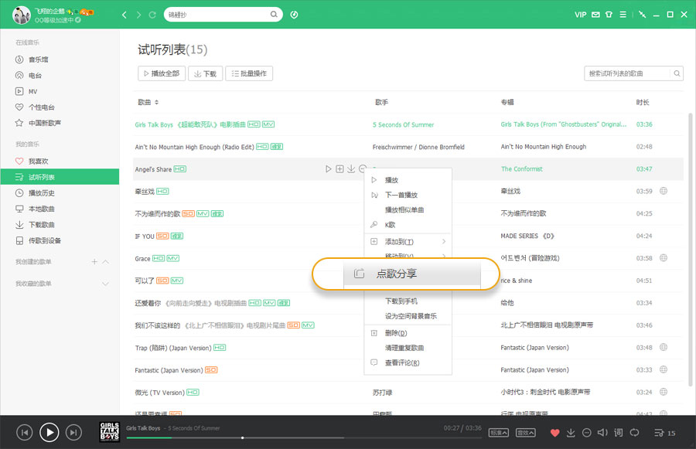Click the playback progress bar
The width and height of the screenshot is (696, 449).
coord(309,438)
